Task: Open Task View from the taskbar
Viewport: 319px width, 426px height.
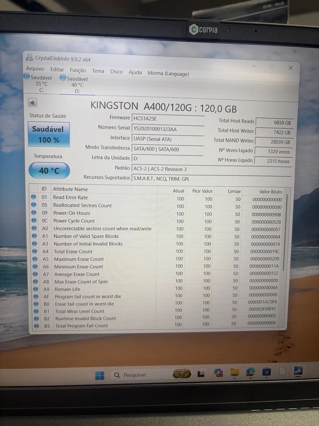Action: pyautogui.click(x=201, y=374)
